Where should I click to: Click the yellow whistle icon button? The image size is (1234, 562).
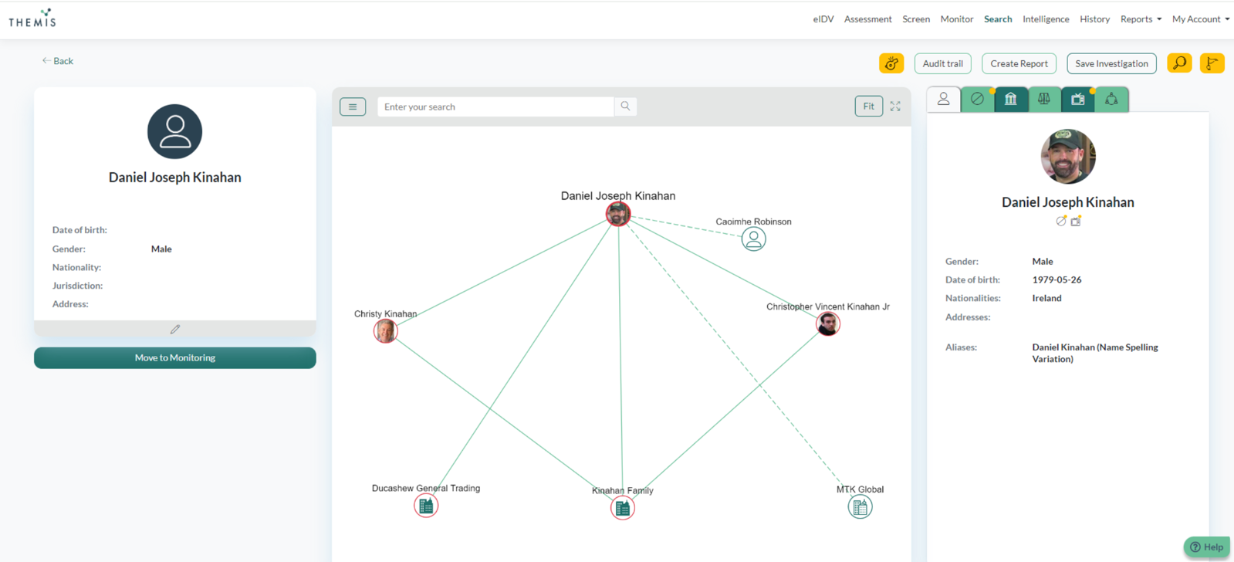pos(891,63)
